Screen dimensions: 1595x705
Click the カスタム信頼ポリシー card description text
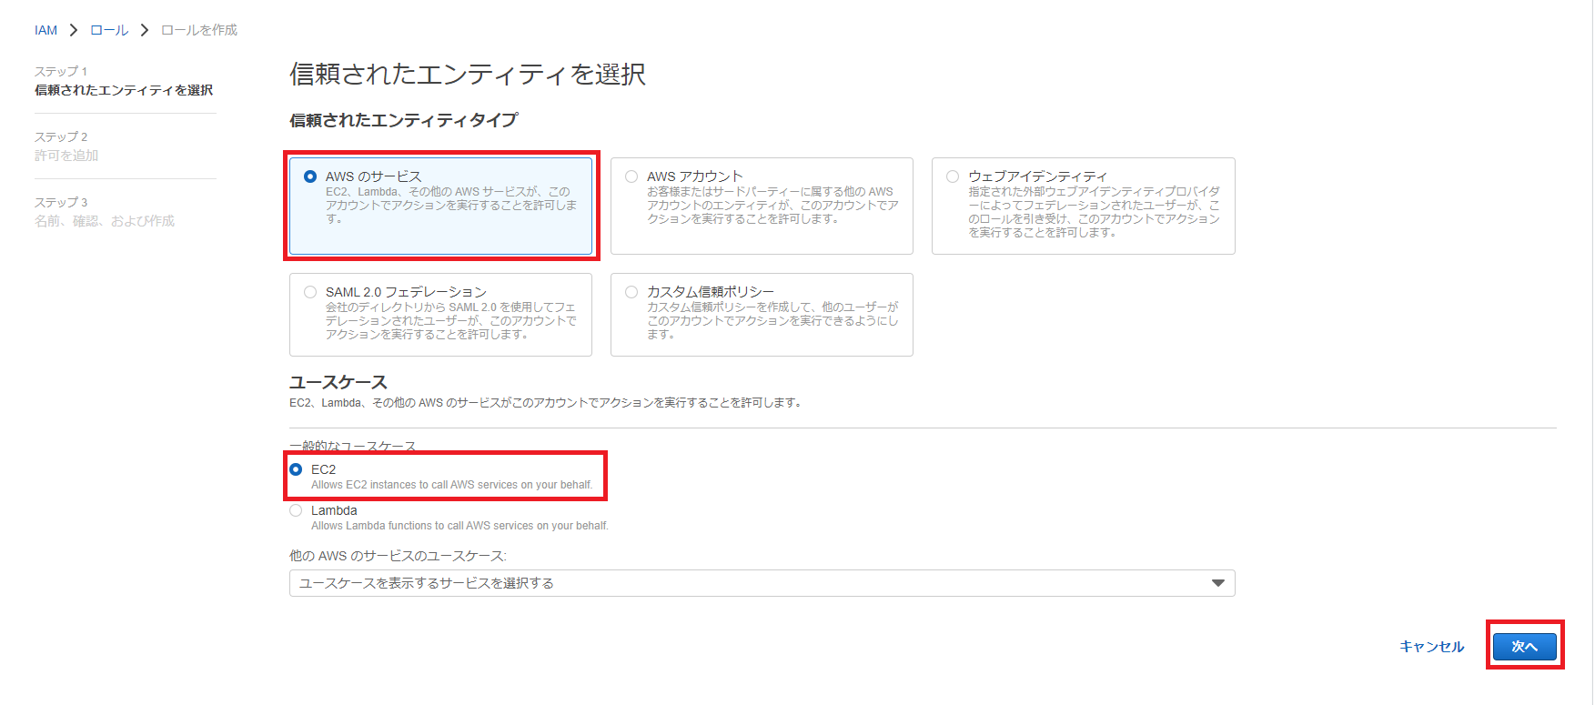click(772, 321)
